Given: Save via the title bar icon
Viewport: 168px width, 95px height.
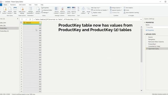Looking at the screenshot, I should tap(1, 2).
